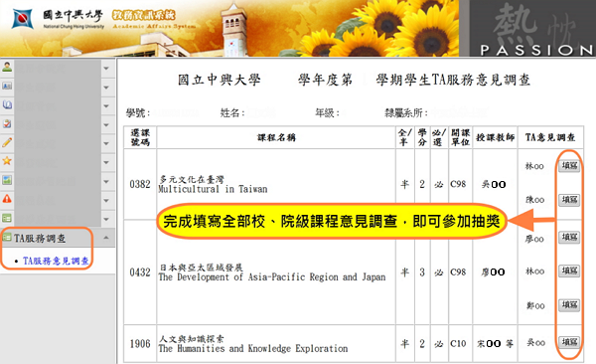Expand the dropdown arrow beside star icon
The image size is (596, 364).
click(106, 162)
